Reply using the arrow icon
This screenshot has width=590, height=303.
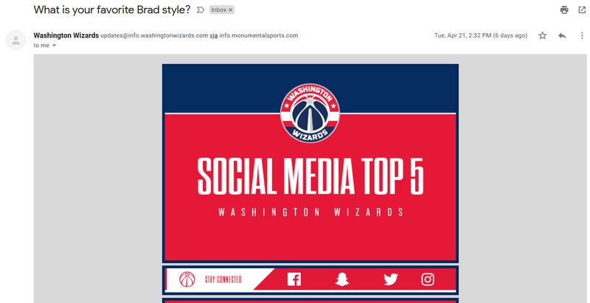[x=562, y=35]
